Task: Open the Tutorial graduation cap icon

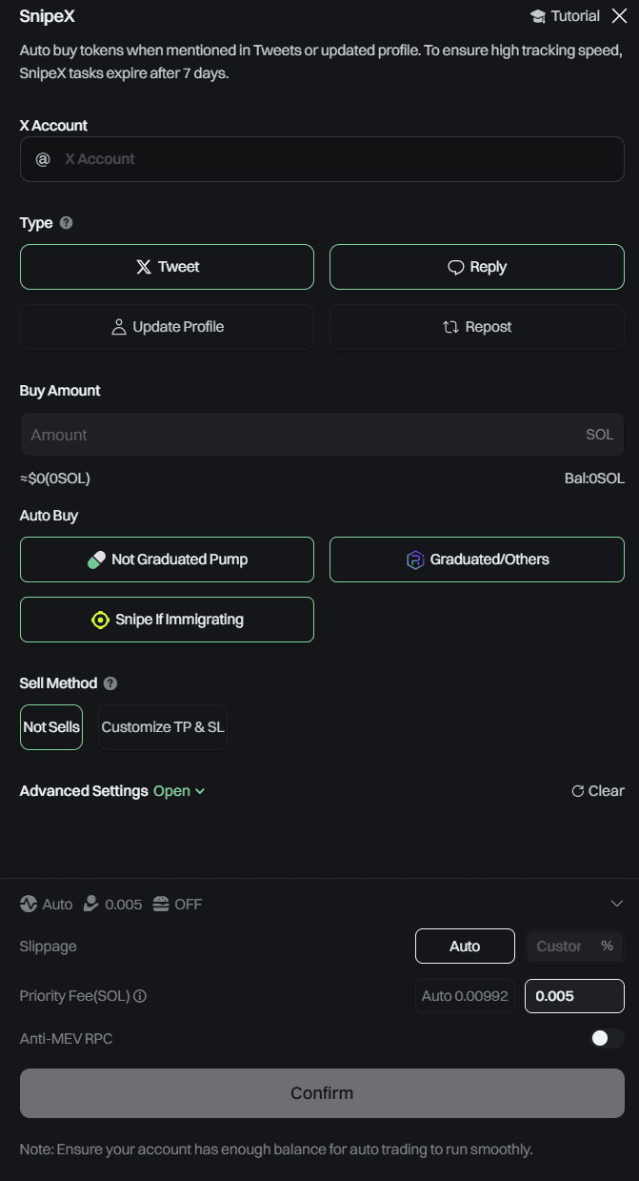Action: (537, 16)
